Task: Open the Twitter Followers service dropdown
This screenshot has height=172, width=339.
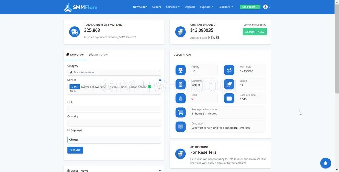Action: pos(114,89)
